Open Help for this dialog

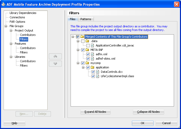[x=14, y=123]
